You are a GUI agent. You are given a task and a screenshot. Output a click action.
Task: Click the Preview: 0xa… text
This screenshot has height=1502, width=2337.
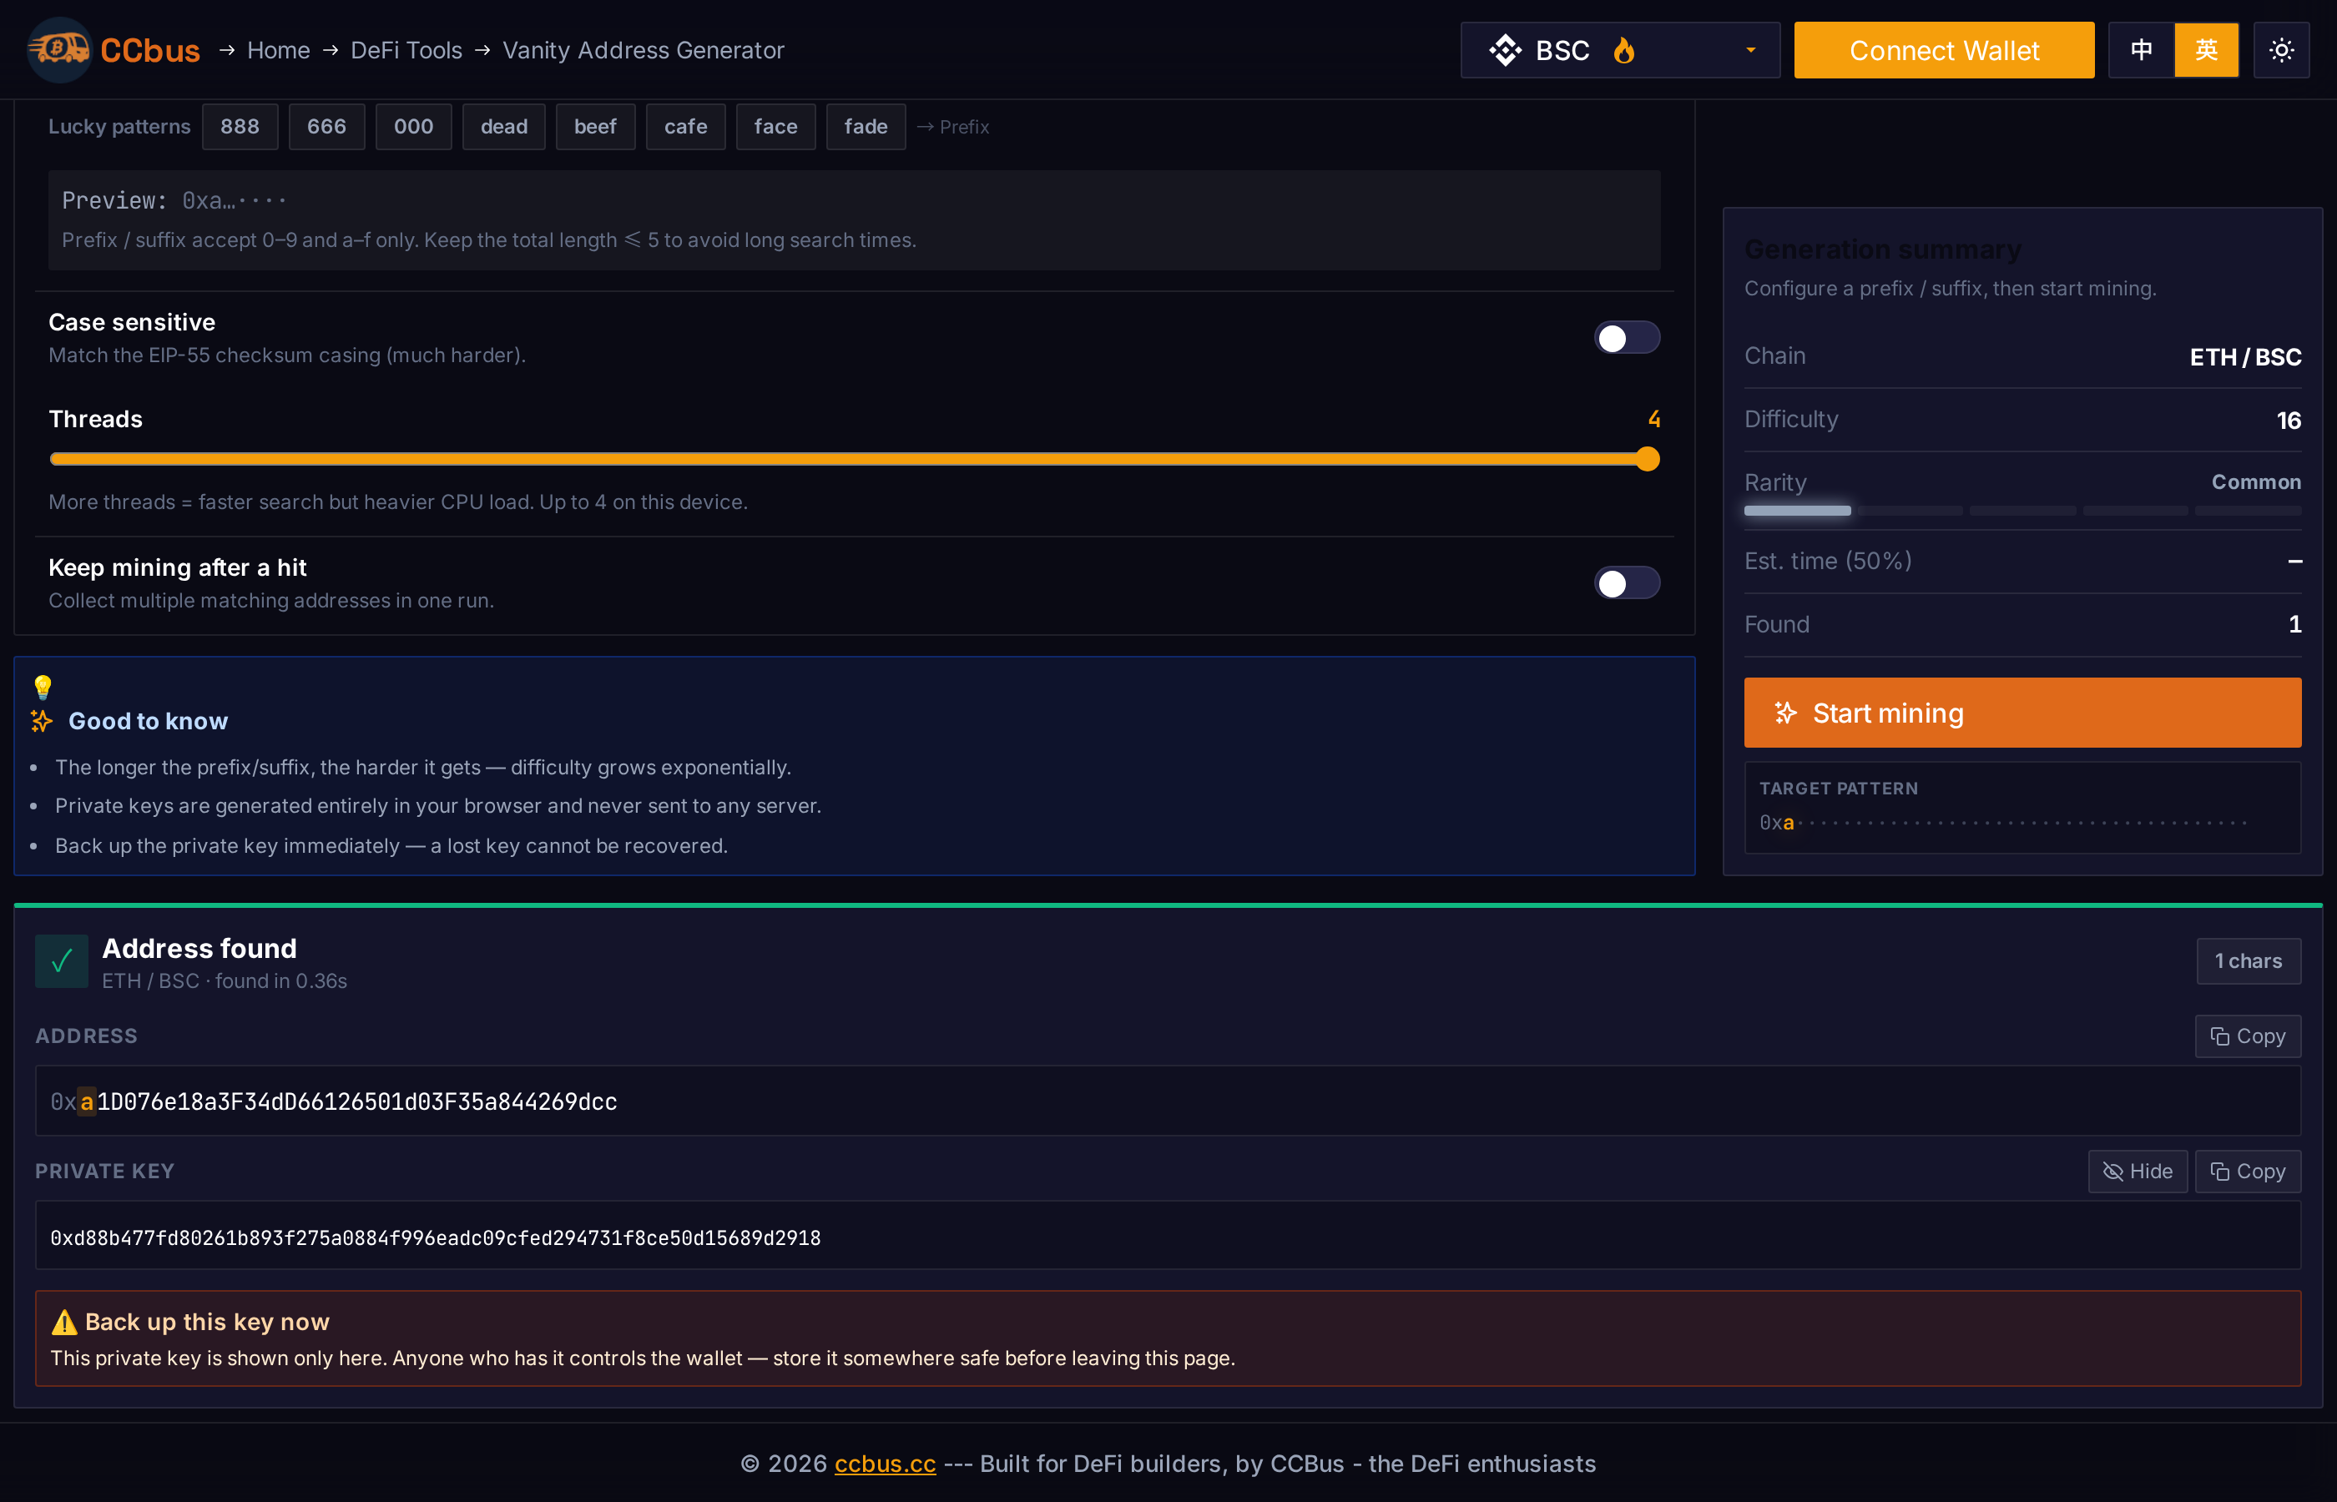point(174,201)
